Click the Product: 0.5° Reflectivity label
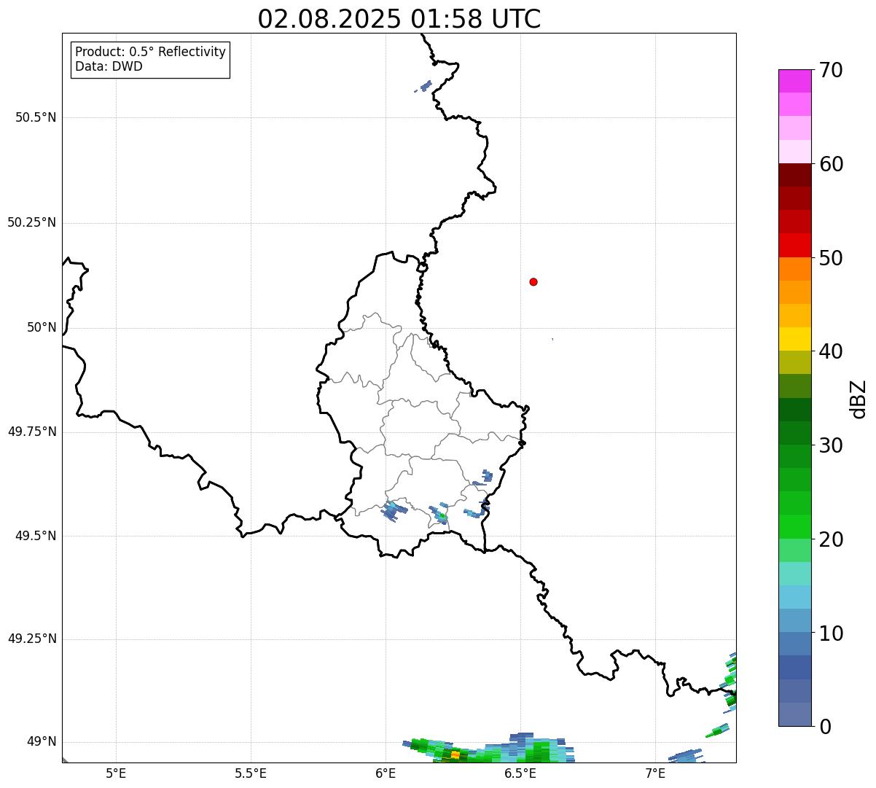Image resolution: width=876 pixels, height=788 pixels. pos(151,52)
